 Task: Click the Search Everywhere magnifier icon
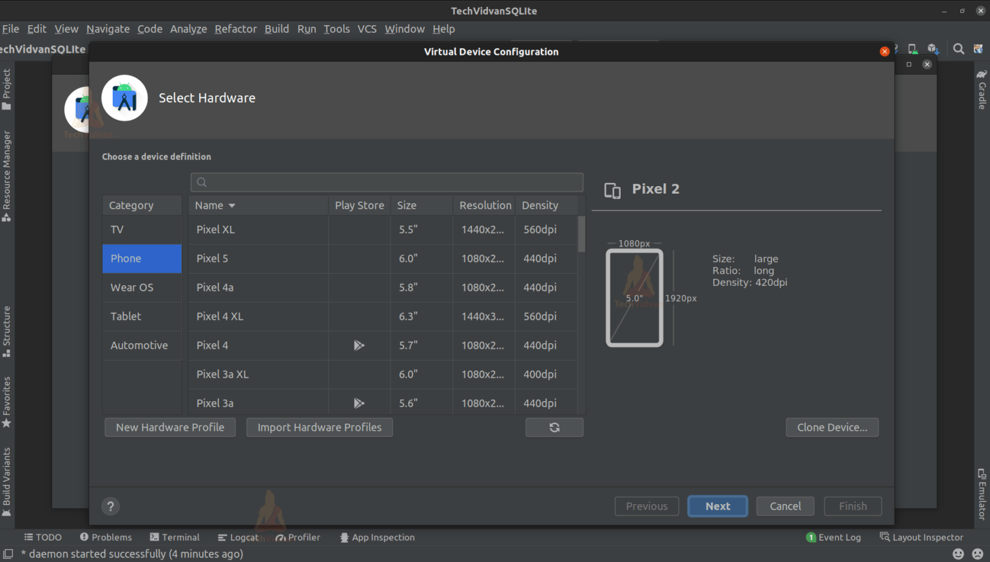coord(958,49)
